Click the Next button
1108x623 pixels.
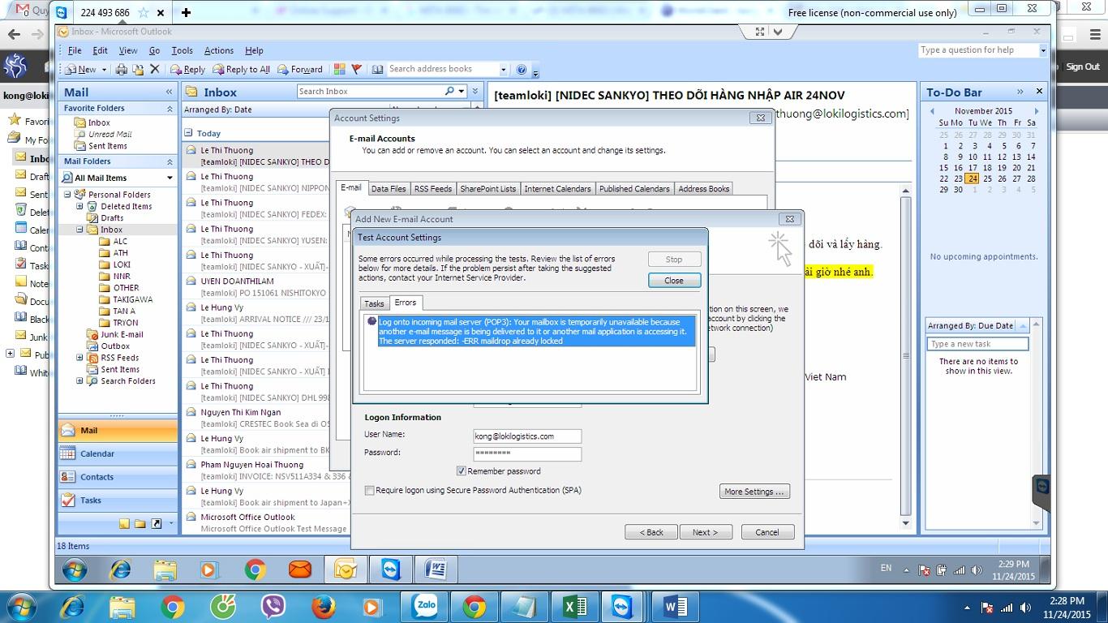click(x=705, y=532)
